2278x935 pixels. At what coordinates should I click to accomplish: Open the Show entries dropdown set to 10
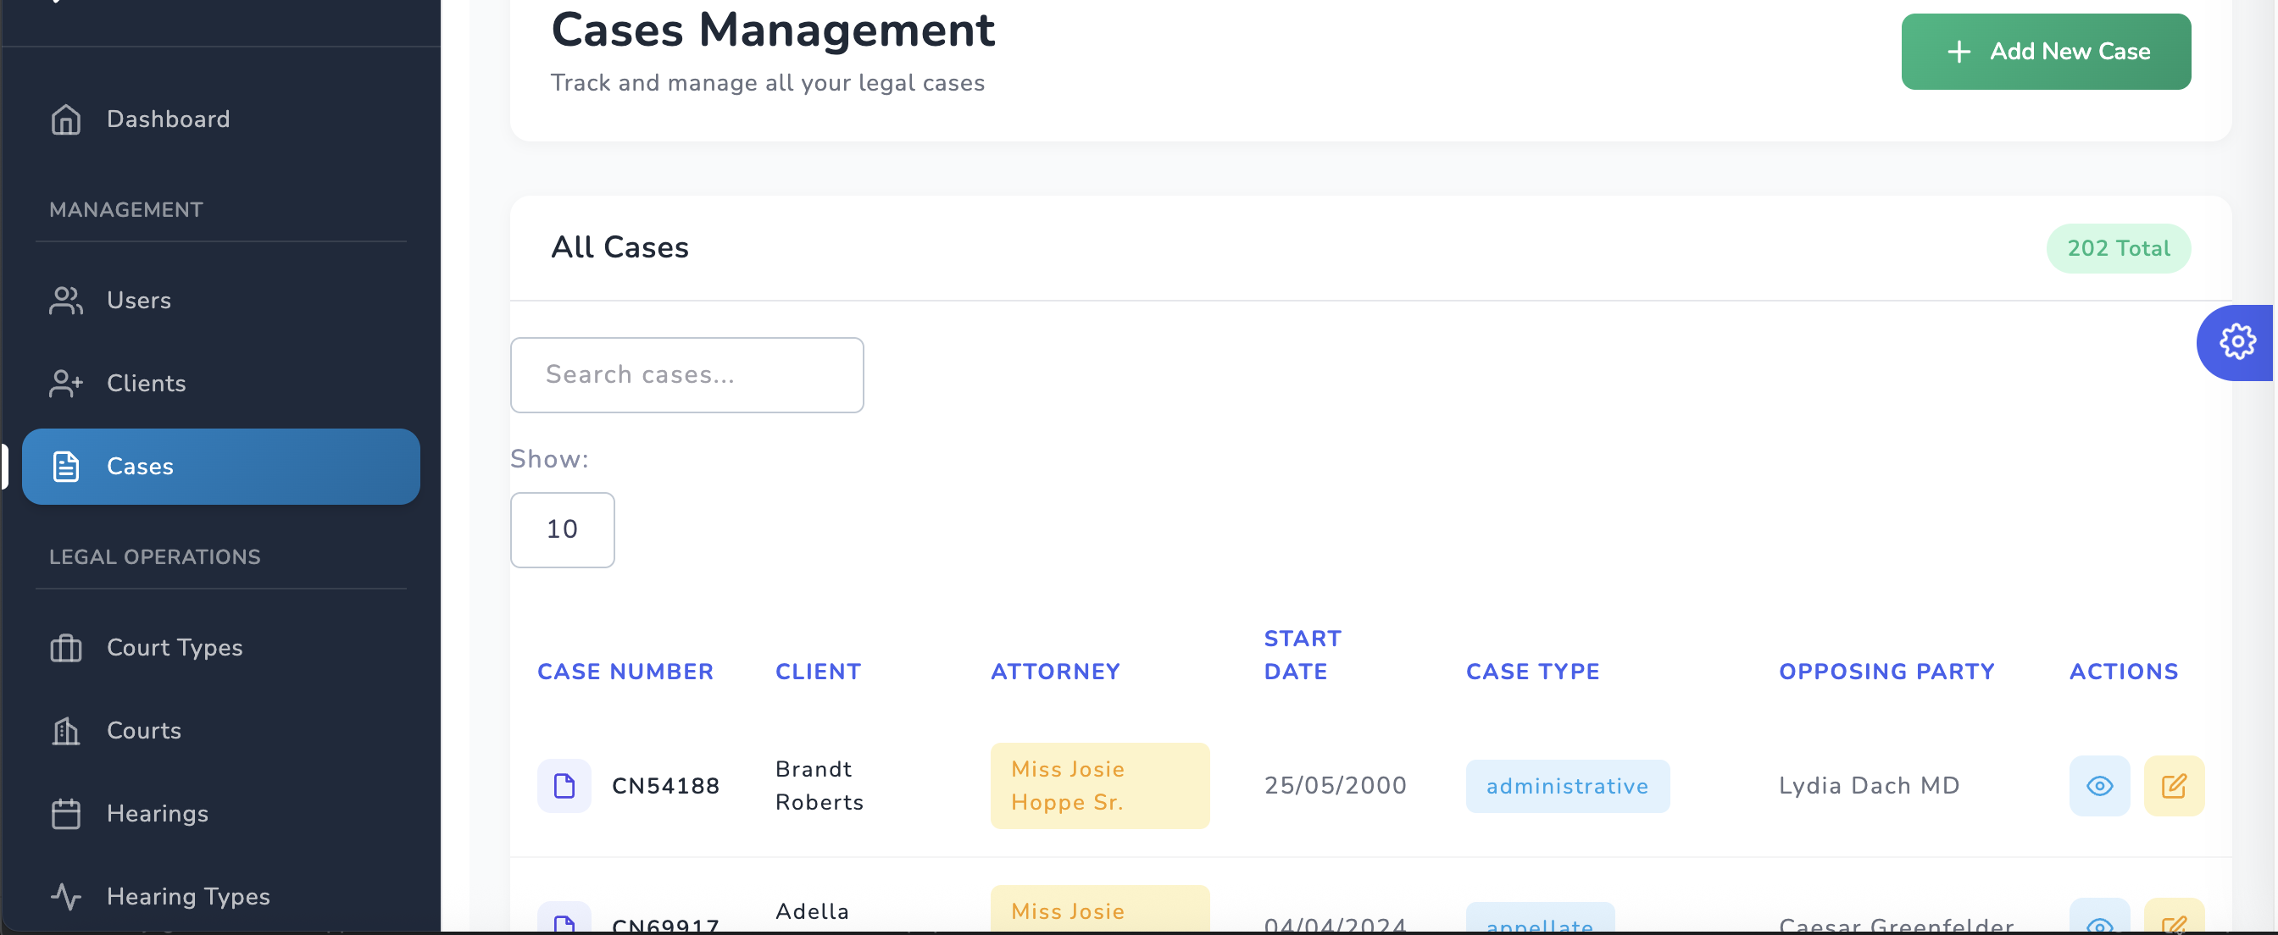tap(562, 529)
